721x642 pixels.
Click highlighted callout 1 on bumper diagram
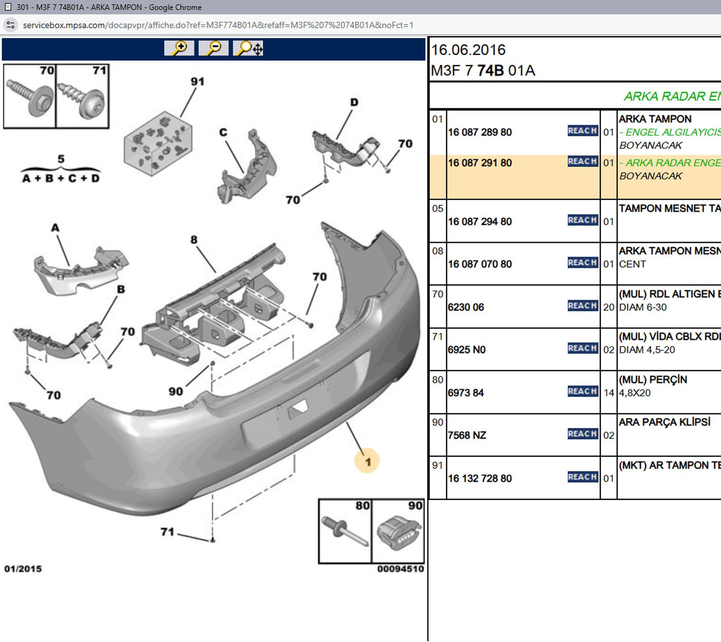click(368, 462)
